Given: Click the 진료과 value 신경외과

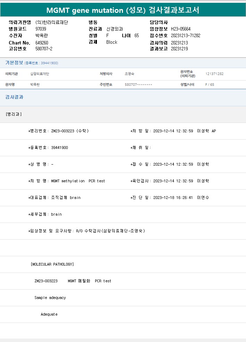Looking at the screenshot, I should pyautogui.click(x=115, y=29).
